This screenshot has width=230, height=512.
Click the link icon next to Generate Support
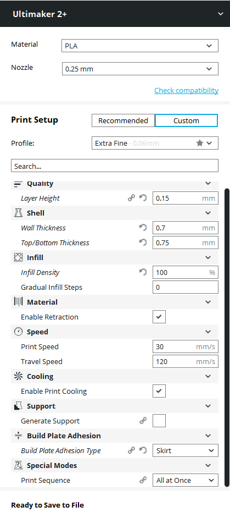[x=143, y=421]
